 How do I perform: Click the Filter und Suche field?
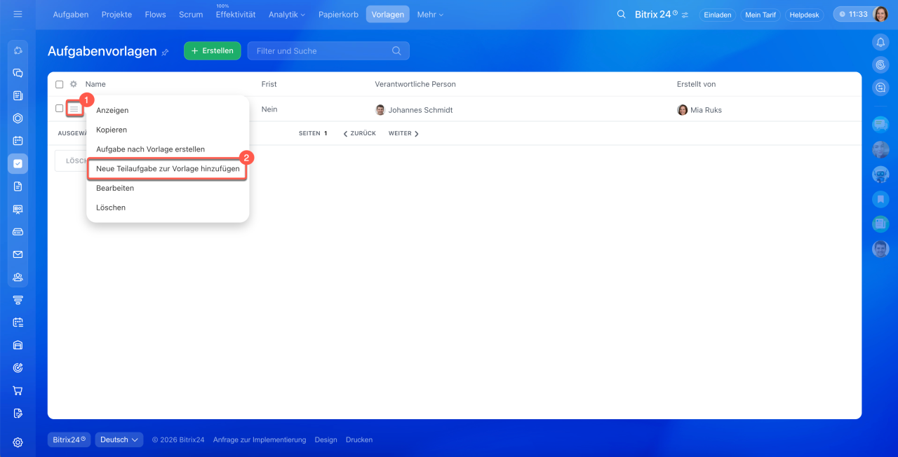point(328,50)
